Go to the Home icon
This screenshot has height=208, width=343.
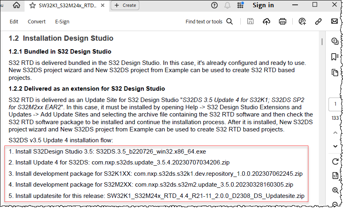pos(17,5)
